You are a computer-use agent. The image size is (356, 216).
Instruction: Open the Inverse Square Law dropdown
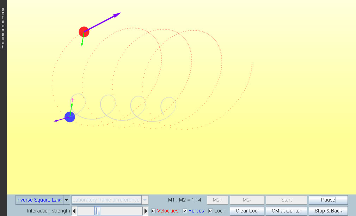pos(39,200)
